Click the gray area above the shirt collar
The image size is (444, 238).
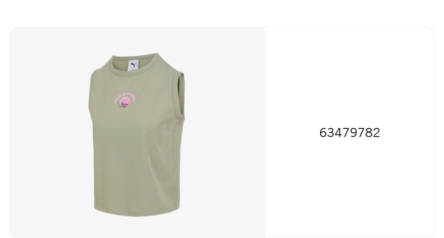pos(134,39)
